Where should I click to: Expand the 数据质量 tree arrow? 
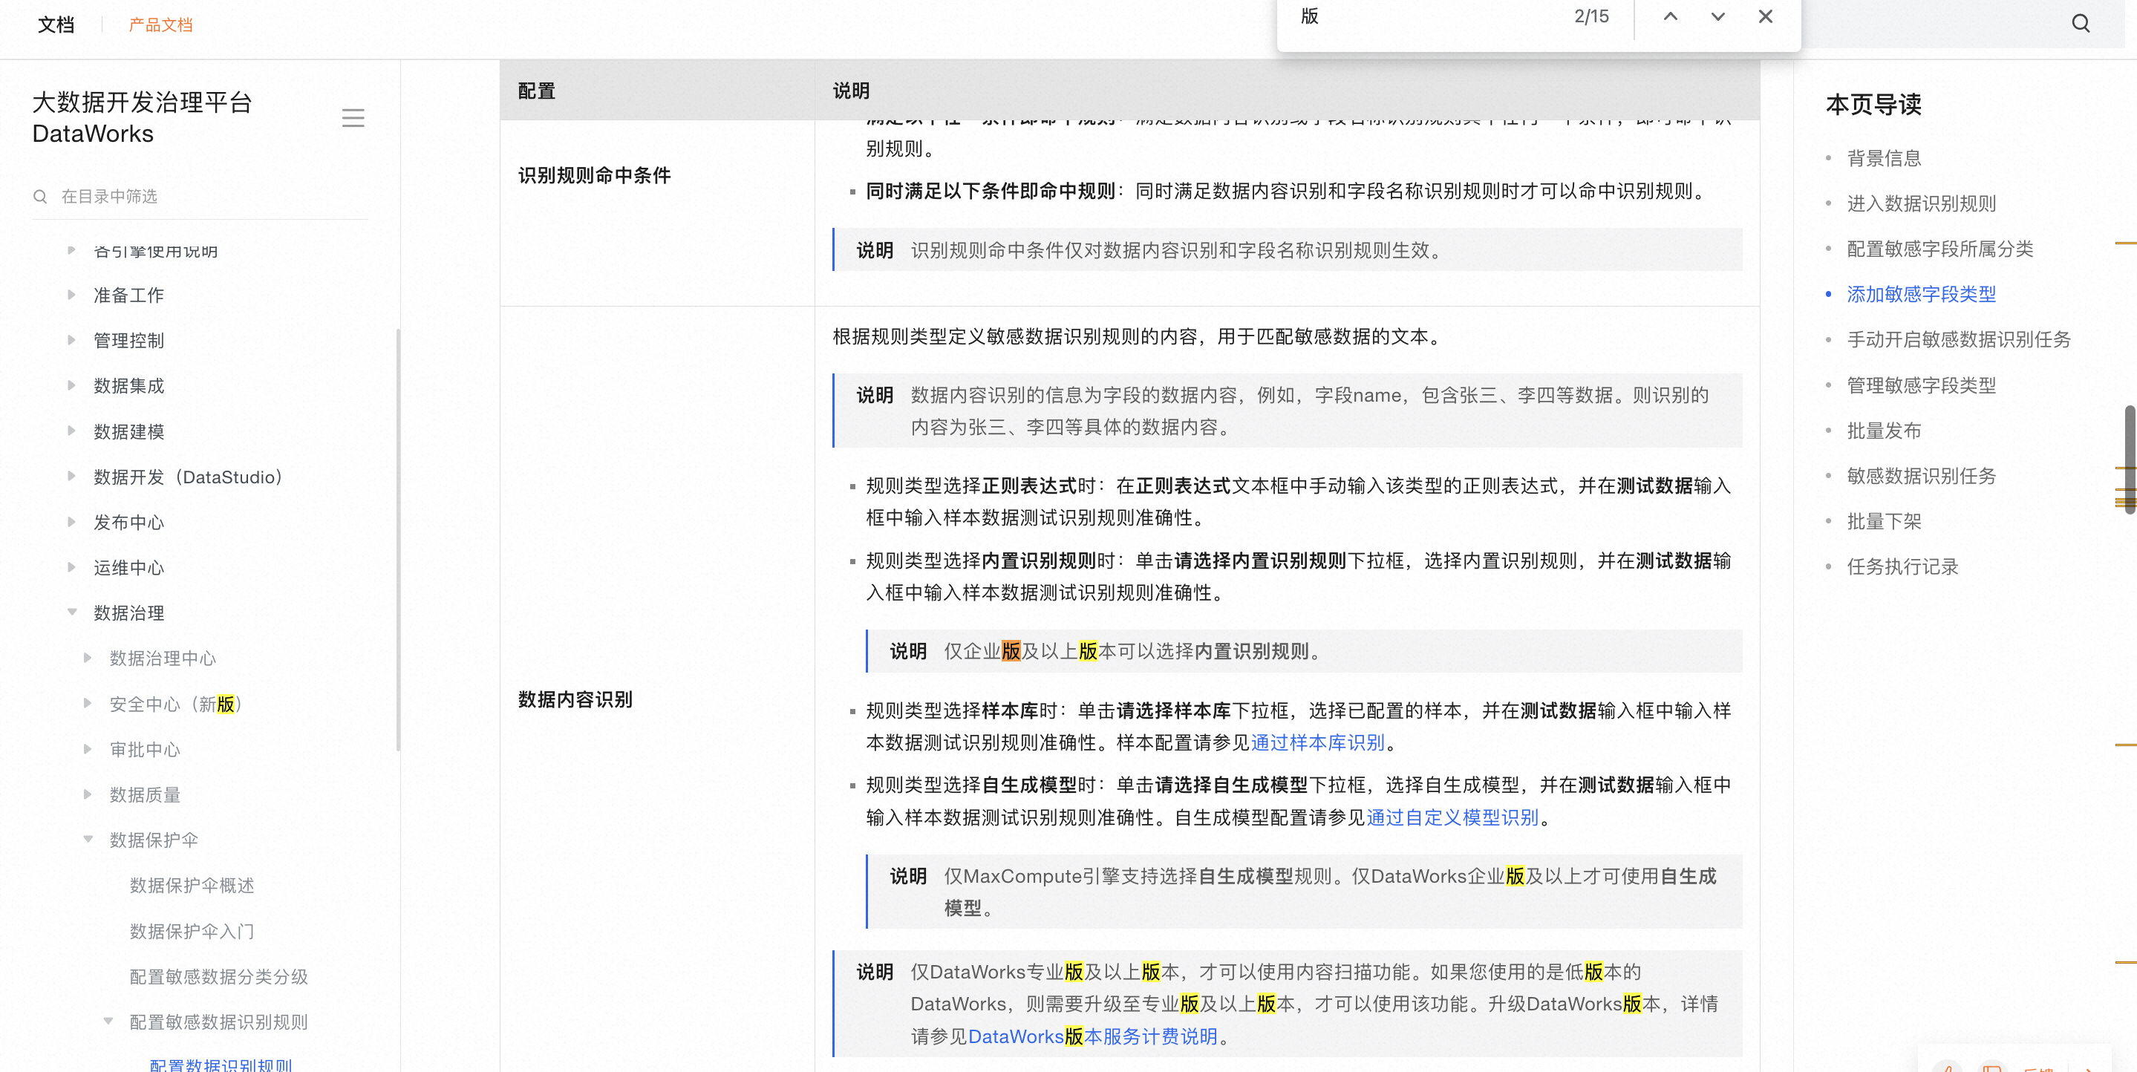[88, 794]
